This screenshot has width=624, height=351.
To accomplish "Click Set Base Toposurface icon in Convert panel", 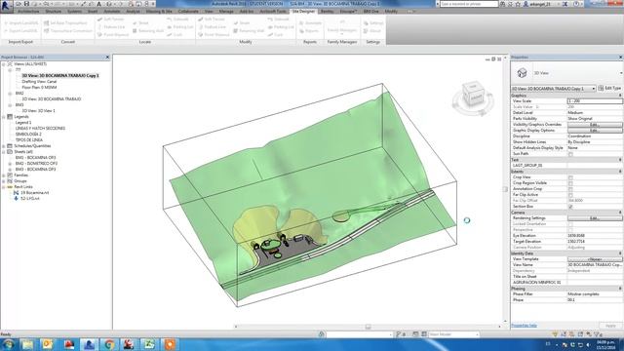I will click(x=46, y=23).
